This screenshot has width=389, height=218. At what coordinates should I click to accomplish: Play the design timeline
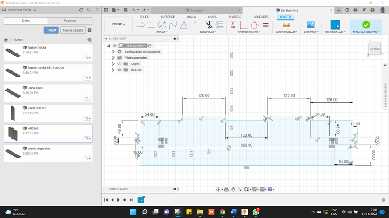(x=119, y=200)
